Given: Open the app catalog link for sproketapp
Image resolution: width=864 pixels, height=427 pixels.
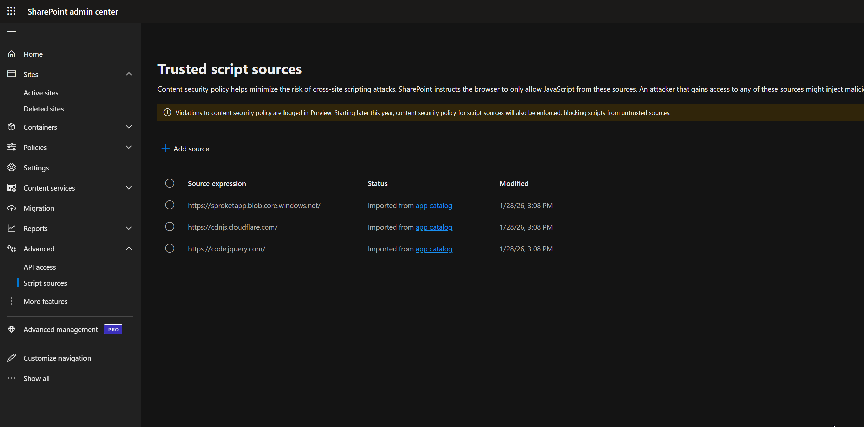Looking at the screenshot, I should pyautogui.click(x=434, y=205).
